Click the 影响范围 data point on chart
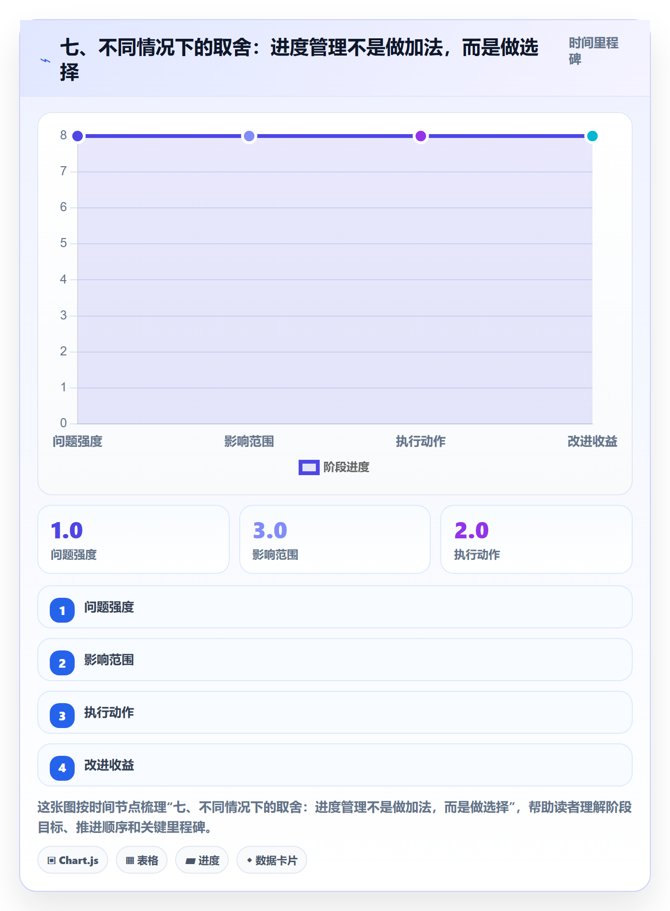The height and width of the screenshot is (911, 670). pos(249,136)
